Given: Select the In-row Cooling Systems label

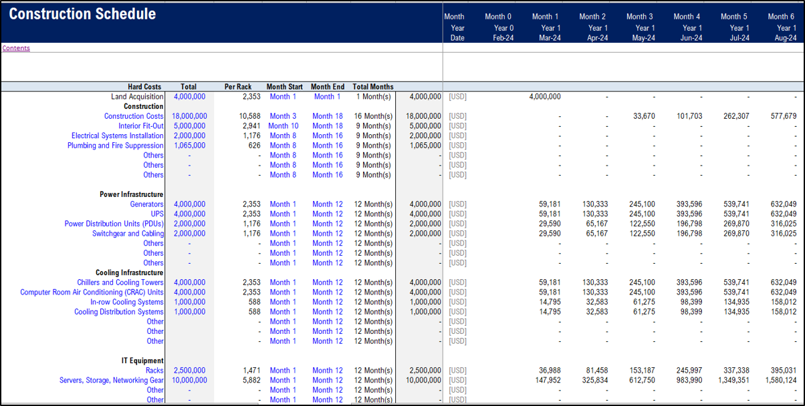Looking at the screenshot, I should 127,302.
